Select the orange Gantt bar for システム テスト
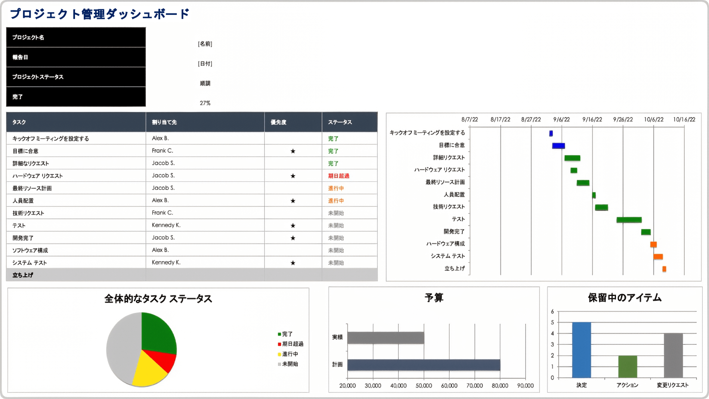This screenshot has width=709, height=399. pos(658,257)
